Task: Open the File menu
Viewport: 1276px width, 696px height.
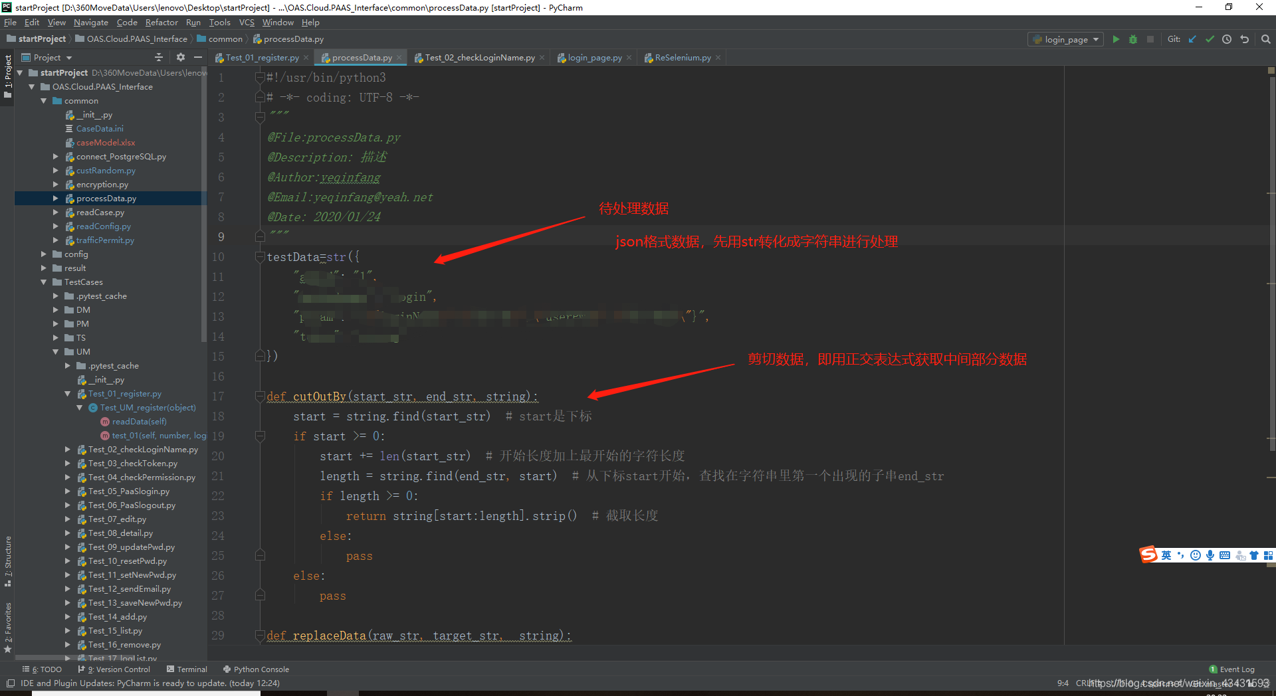Action: tap(10, 23)
